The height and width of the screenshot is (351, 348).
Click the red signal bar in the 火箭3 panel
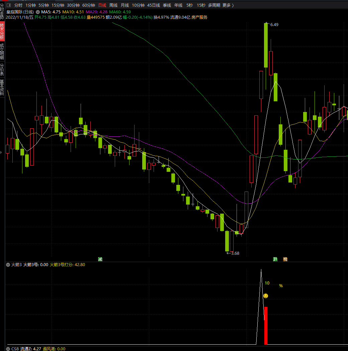(266, 326)
